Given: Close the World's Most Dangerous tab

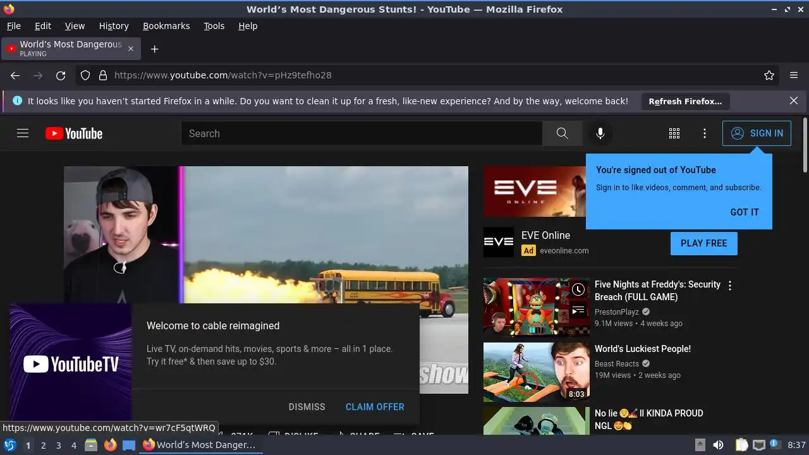Looking at the screenshot, I should [131, 49].
